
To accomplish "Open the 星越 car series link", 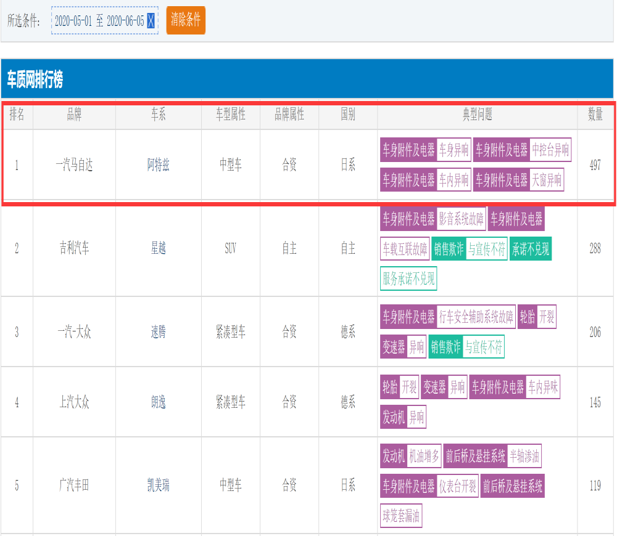I will 158,248.
